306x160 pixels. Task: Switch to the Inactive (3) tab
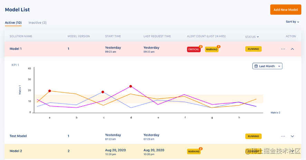(37, 23)
